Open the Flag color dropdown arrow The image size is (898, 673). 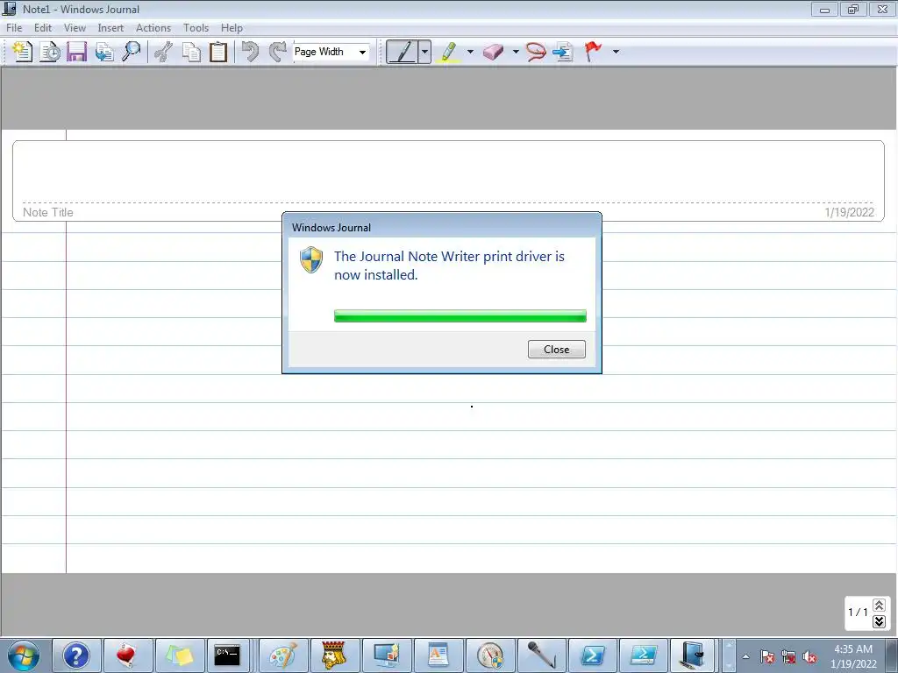point(616,52)
